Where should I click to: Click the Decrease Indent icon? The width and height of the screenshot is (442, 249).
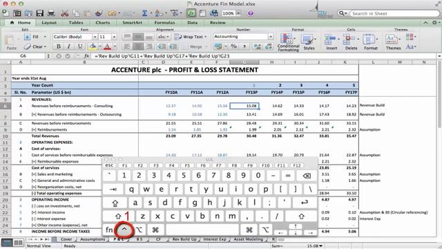pyautogui.click(x=162, y=46)
